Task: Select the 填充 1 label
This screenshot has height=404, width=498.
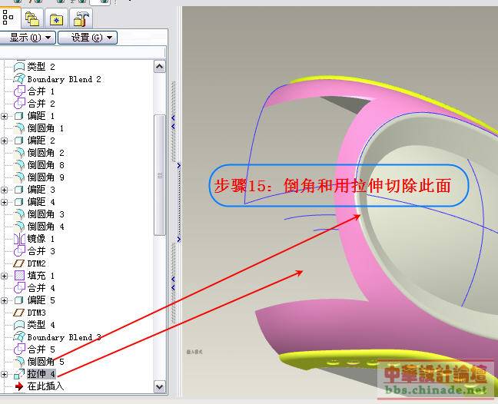Action: 41,276
